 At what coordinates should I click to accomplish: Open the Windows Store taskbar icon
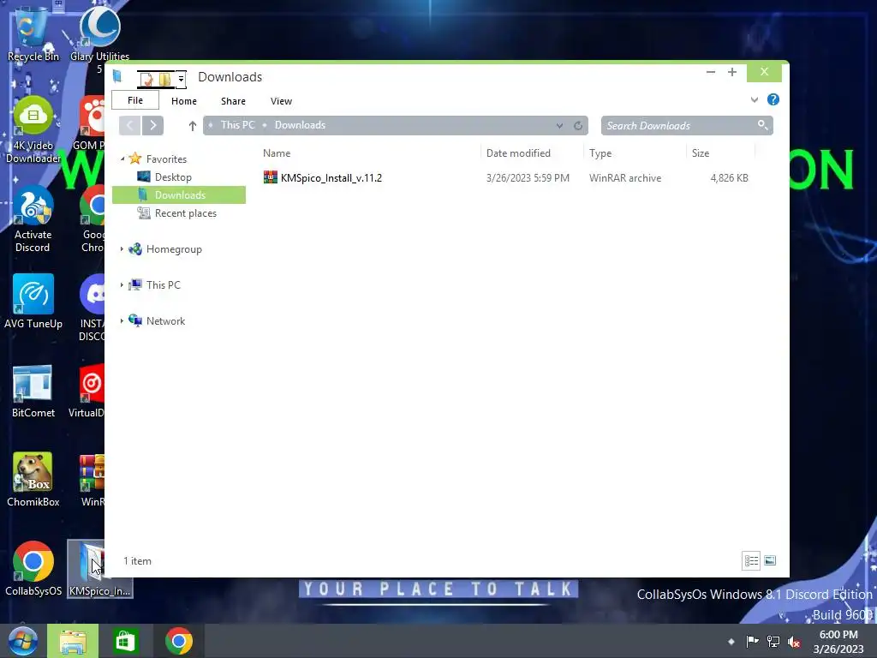pos(125,641)
